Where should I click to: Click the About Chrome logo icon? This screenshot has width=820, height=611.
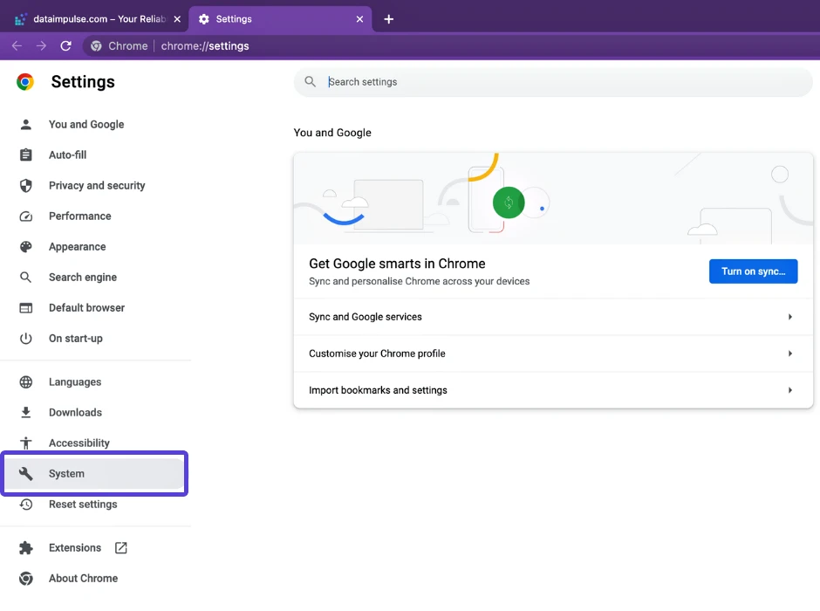tap(25, 579)
